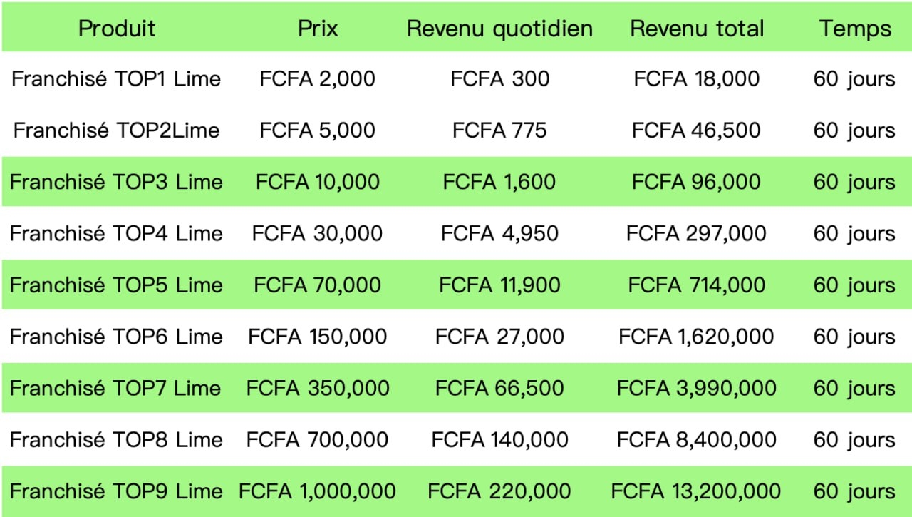
Task: Click the FCFA 13,200,000 total revenue
Action: pos(696,491)
